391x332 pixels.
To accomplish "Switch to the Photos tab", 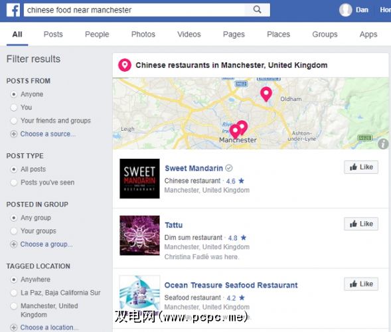I will (143, 34).
